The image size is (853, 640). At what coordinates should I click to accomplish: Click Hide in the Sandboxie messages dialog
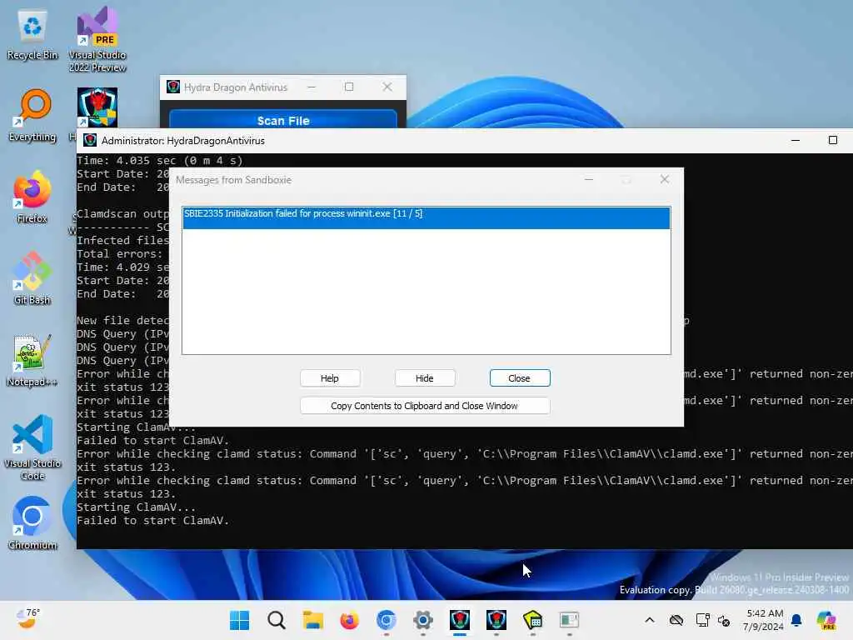[424, 378]
